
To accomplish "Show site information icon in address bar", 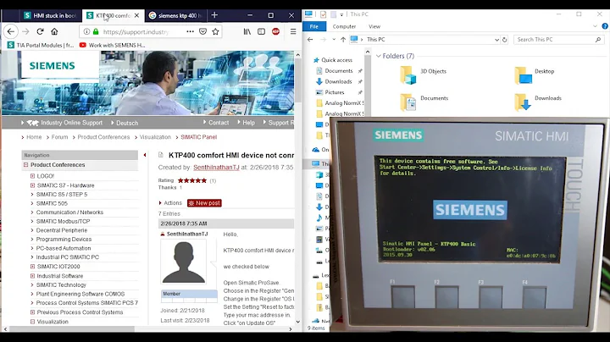I will tap(86, 32).
